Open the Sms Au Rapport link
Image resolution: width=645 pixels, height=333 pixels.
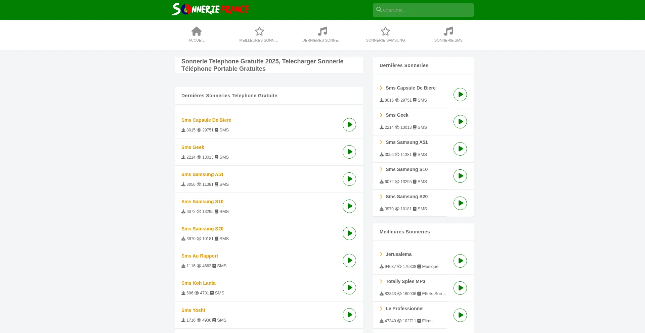pyautogui.click(x=200, y=256)
